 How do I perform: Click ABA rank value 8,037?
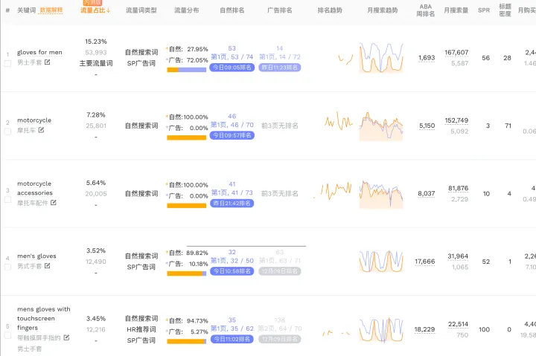click(427, 193)
